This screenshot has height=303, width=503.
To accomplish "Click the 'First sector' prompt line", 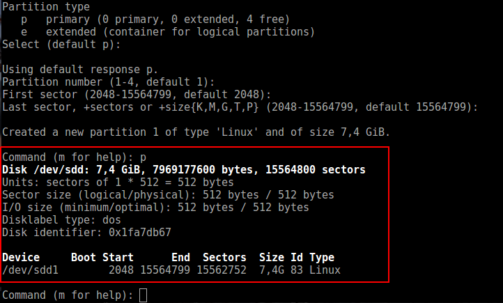I will click(x=136, y=94).
